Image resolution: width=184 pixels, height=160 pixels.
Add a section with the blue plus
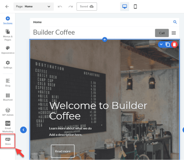click(105, 39)
